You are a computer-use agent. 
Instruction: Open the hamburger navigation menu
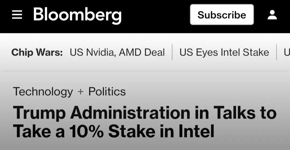coord(17,14)
